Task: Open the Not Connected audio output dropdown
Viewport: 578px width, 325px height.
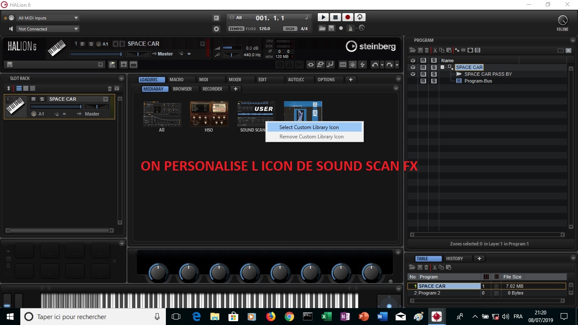Action: tap(47, 28)
